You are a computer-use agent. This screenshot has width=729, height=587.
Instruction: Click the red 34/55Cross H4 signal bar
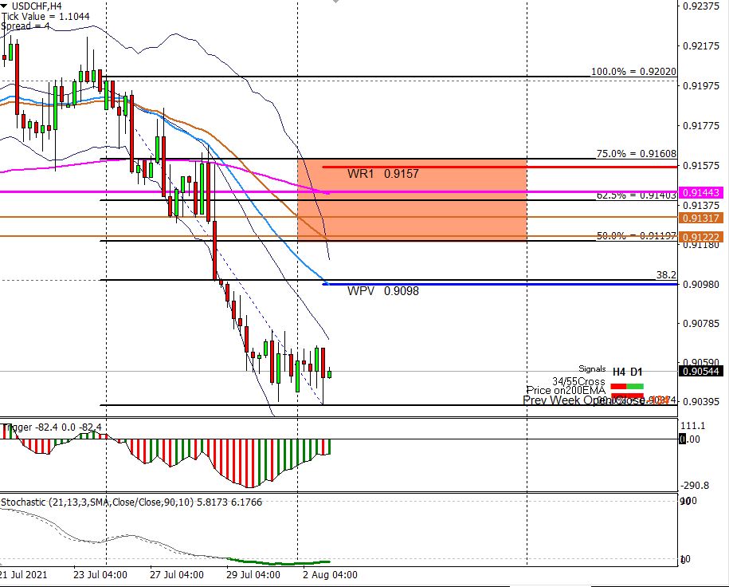tap(618, 386)
